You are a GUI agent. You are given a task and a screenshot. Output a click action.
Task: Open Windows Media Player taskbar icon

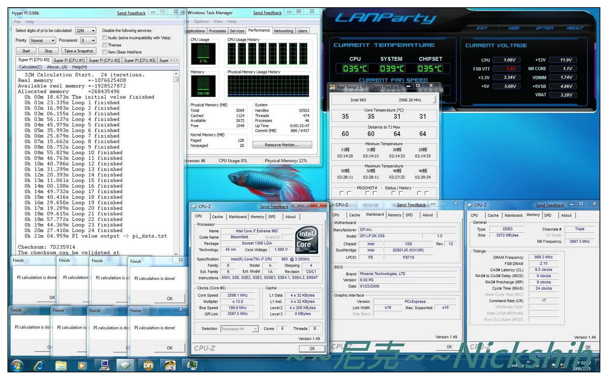click(82, 365)
